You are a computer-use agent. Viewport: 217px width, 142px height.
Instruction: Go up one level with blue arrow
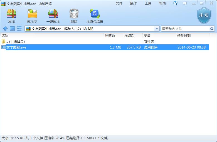click(5, 28)
